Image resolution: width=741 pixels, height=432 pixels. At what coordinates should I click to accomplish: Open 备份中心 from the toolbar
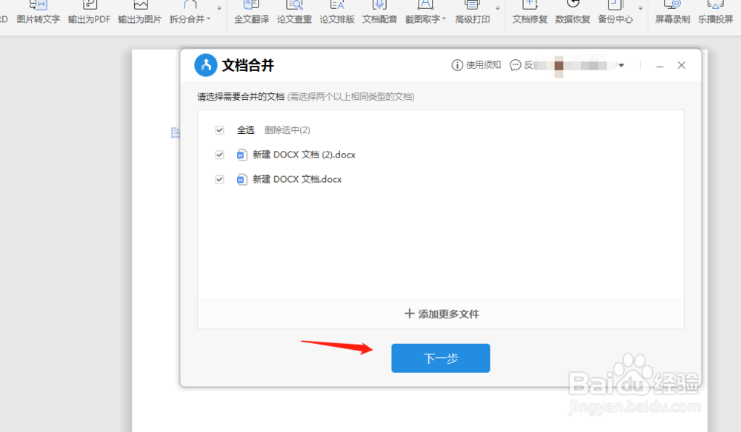(x=615, y=13)
